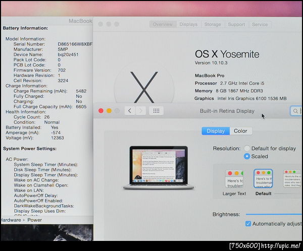Viewport: 303px width, 251px height.
Task: Click the Voltage value 12363
Action: pos(58,138)
